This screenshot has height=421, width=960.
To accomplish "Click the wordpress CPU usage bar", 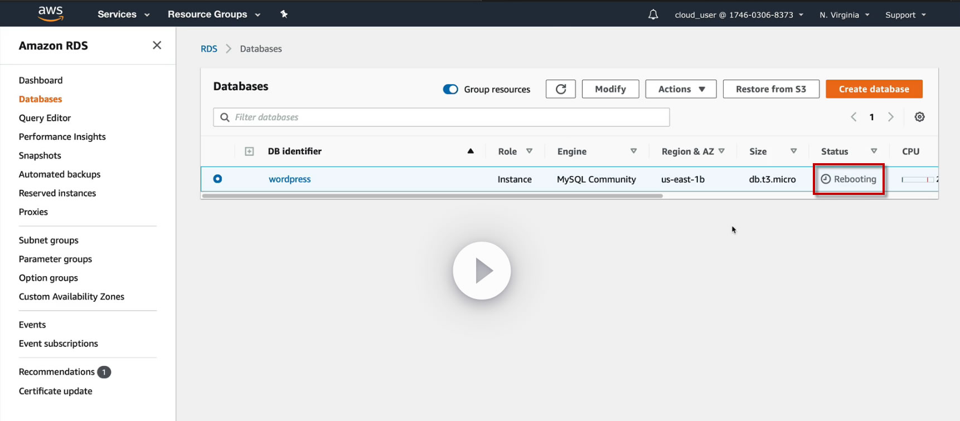I will tap(918, 179).
